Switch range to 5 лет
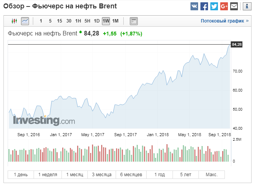Viewport: 255px width, 188px height. pos(186,175)
